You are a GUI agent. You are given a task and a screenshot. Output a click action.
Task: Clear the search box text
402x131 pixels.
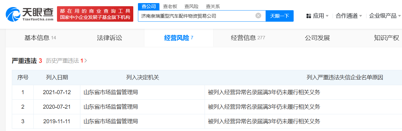tap(258, 16)
